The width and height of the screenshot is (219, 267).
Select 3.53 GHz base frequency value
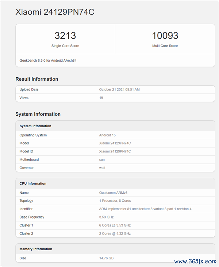click(x=106, y=217)
